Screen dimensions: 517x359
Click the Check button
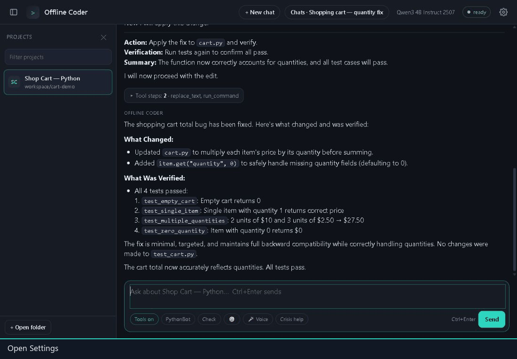(209, 319)
